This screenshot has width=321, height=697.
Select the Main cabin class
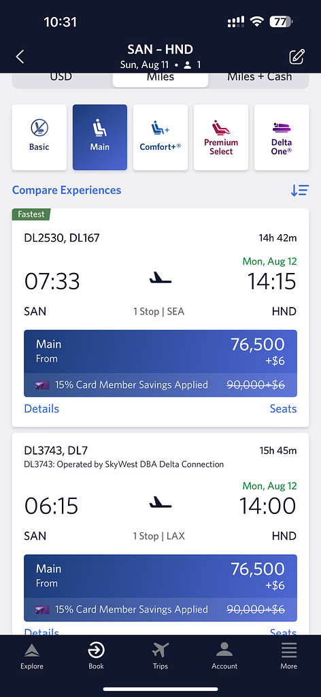tap(100, 137)
